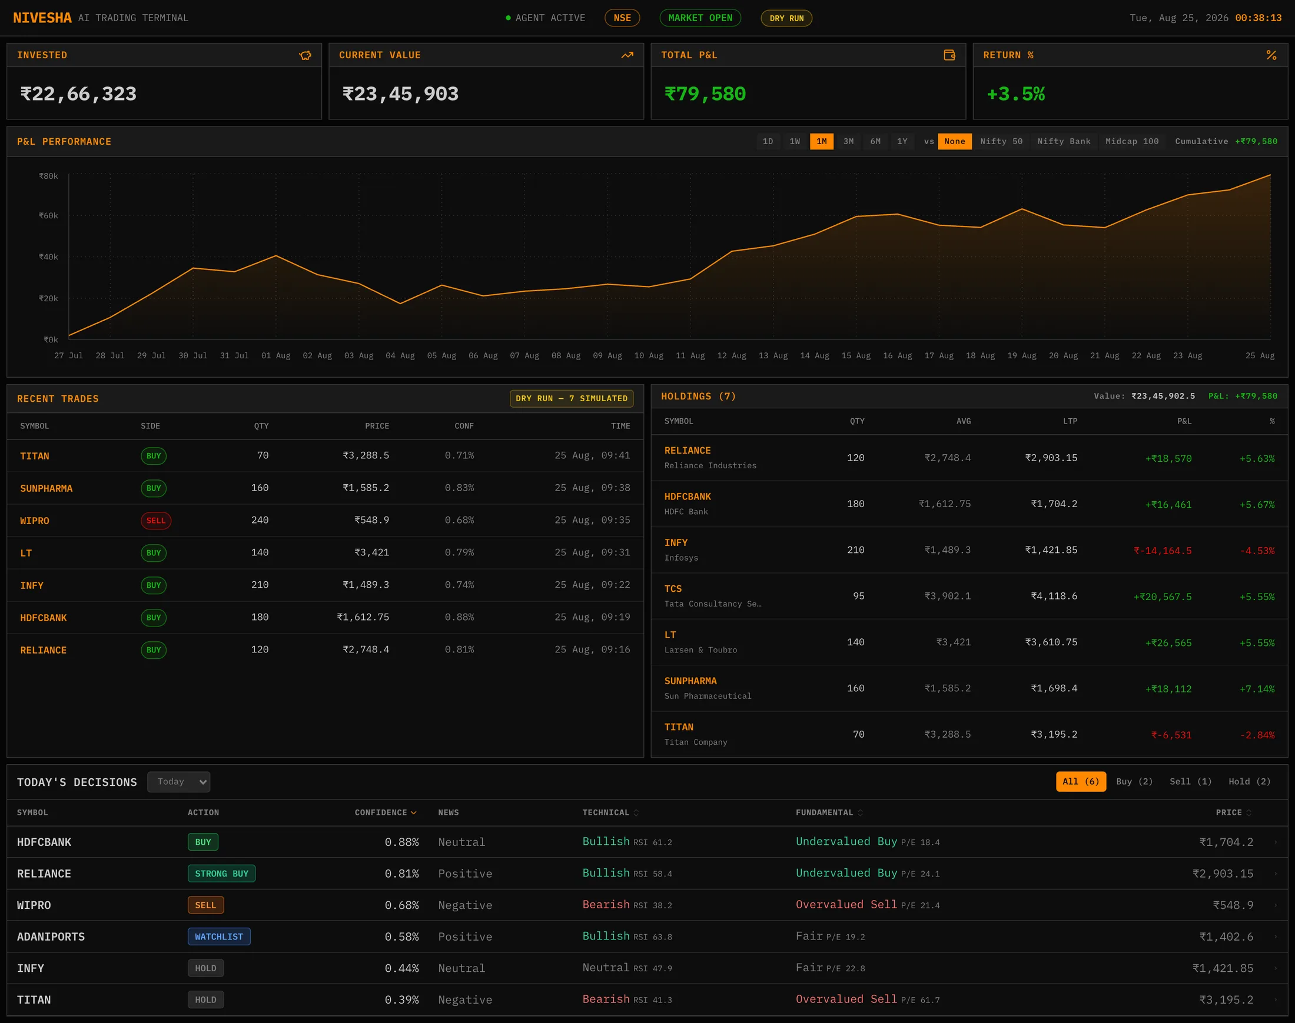
Task: Open HDFCBANK decision row chevron arrow
Action: coord(1275,842)
